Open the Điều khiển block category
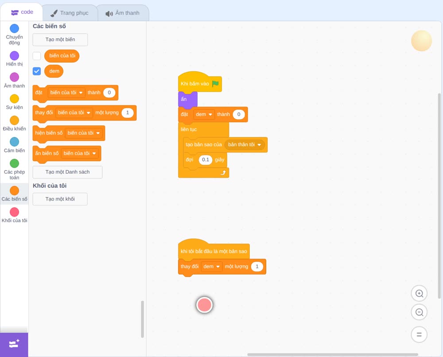 pos(15,124)
